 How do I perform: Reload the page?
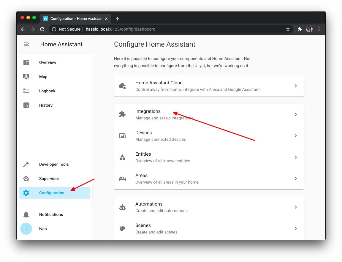[x=42, y=29]
